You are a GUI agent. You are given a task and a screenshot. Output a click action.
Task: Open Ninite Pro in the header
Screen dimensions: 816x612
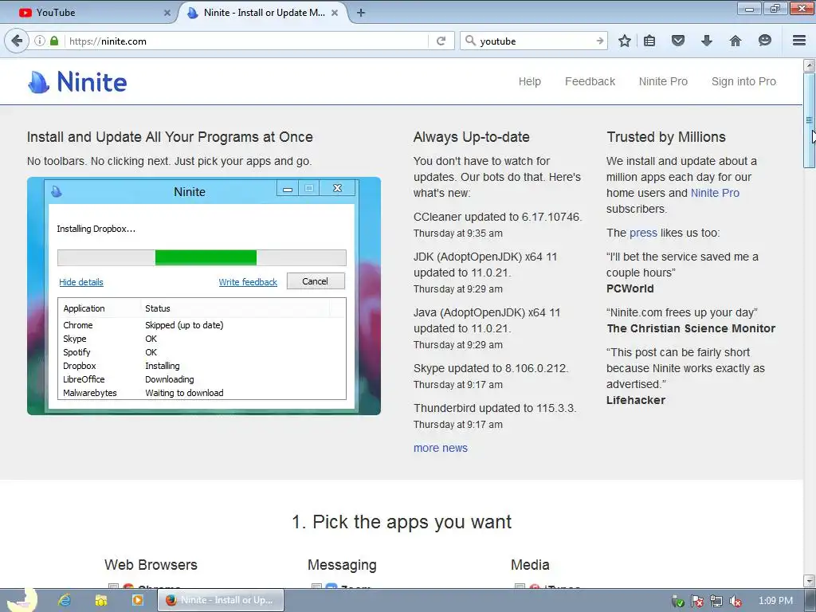pos(663,81)
